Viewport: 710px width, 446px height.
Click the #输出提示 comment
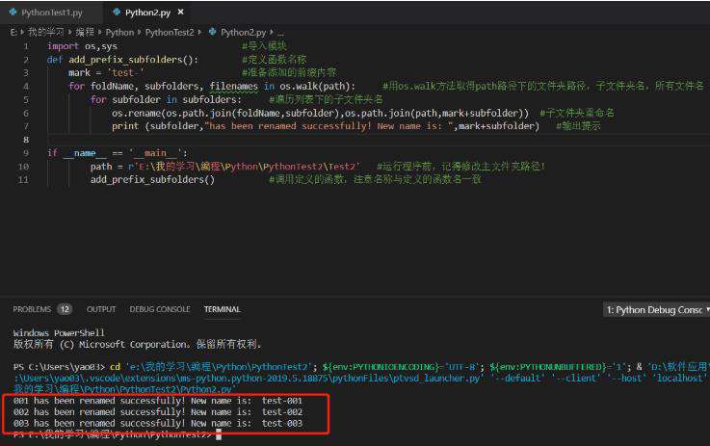point(578,126)
